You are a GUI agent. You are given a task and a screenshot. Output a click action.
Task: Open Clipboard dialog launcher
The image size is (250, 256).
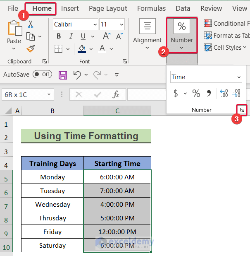[x=45, y=61]
